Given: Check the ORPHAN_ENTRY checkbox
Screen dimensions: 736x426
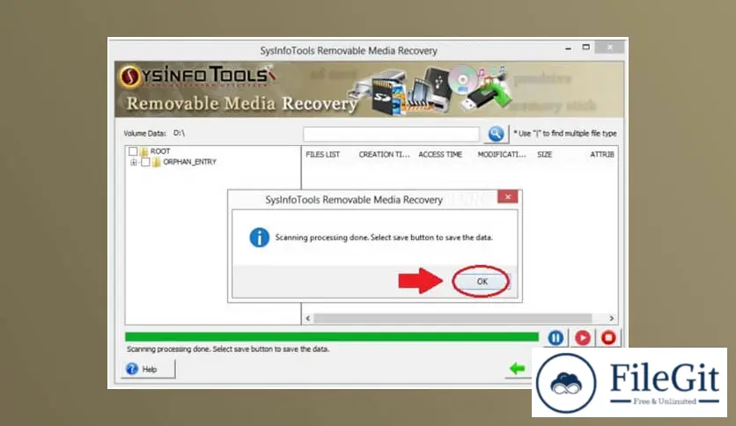Looking at the screenshot, I should coord(145,162).
